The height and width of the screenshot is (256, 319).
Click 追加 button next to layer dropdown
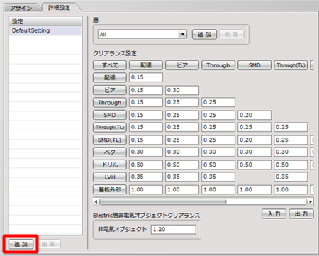[x=204, y=35]
